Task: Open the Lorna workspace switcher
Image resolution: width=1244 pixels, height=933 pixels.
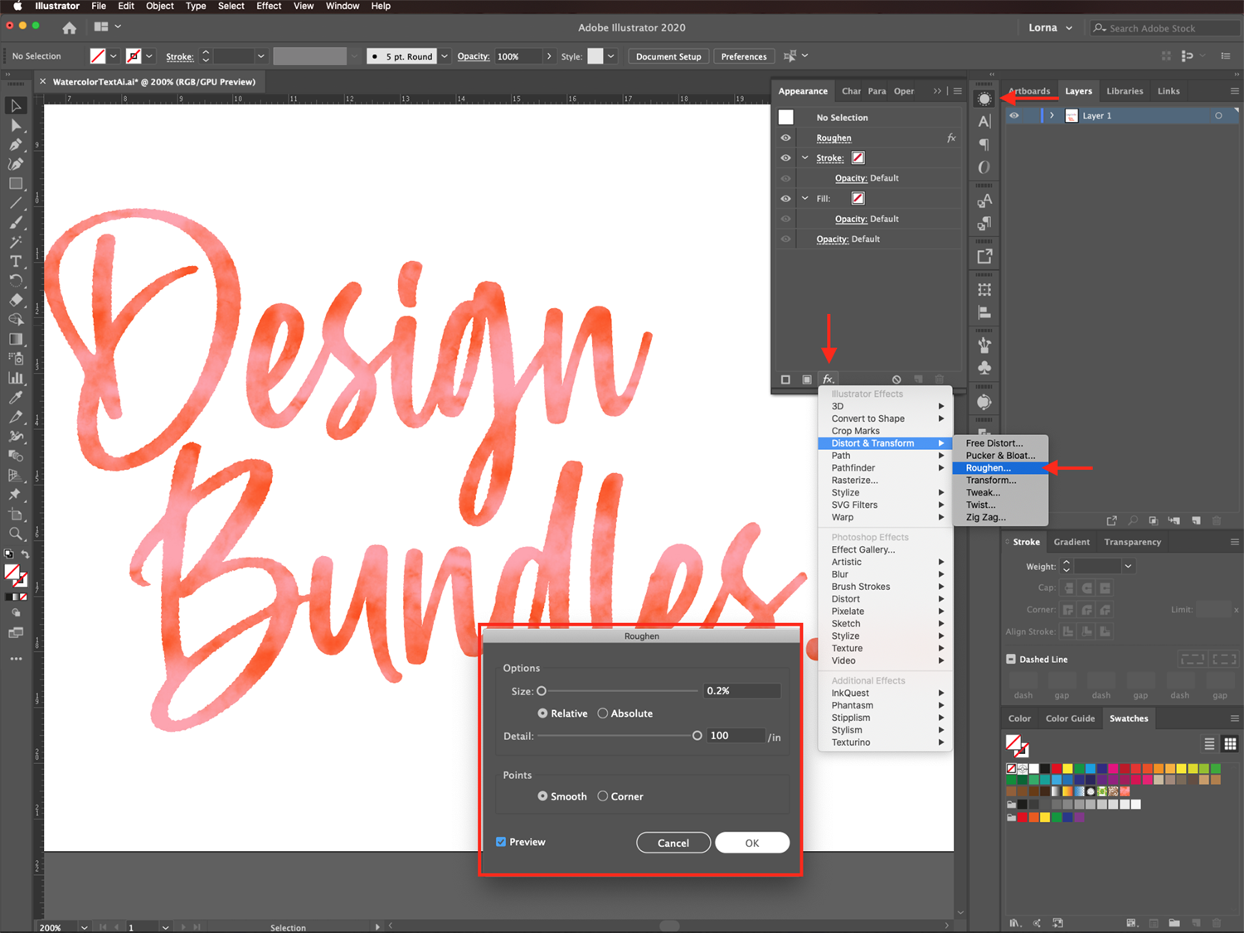Action: point(1050,27)
